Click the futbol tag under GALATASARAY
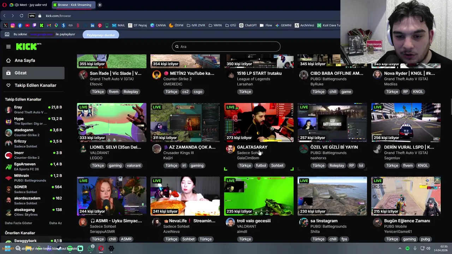 point(261,165)
